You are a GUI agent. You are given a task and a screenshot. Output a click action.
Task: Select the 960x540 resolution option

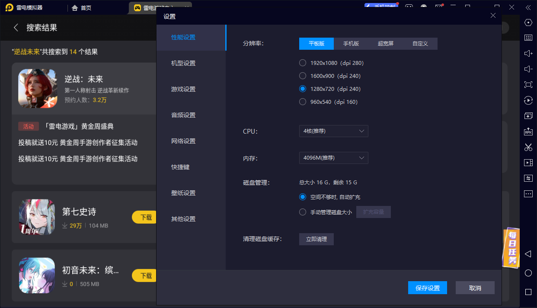pos(303,102)
